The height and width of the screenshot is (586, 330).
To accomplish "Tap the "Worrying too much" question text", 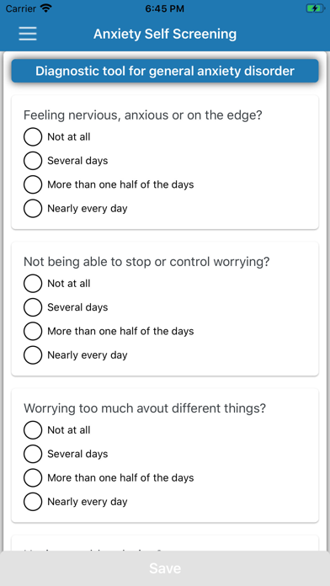I will click(145, 408).
